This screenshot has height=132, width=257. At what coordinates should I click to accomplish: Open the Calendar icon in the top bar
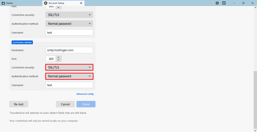[x=217, y=3]
